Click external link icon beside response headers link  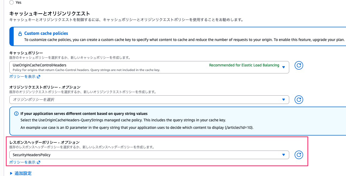[x=39, y=162]
